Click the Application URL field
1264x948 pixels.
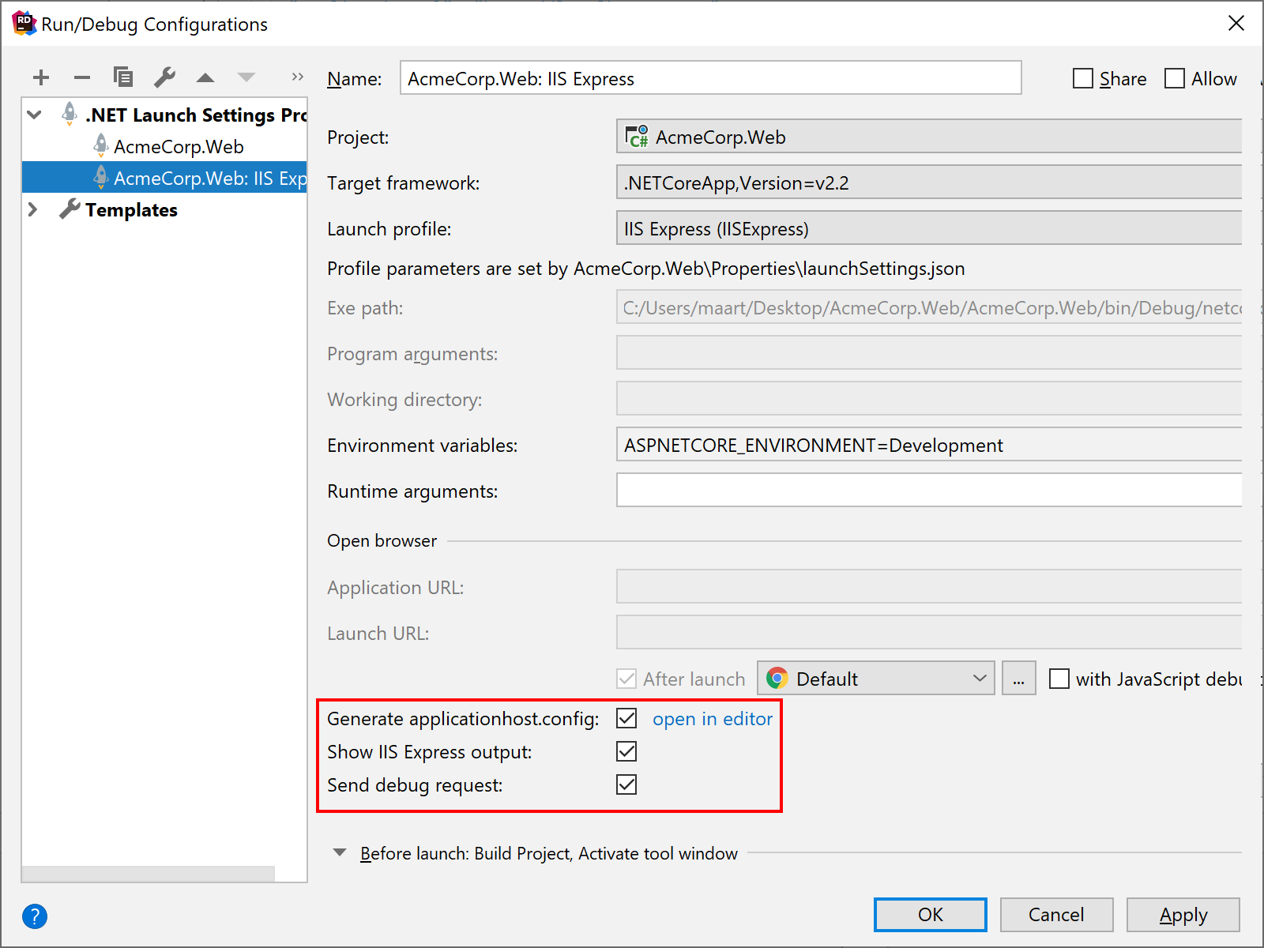(x=929, y=587)
